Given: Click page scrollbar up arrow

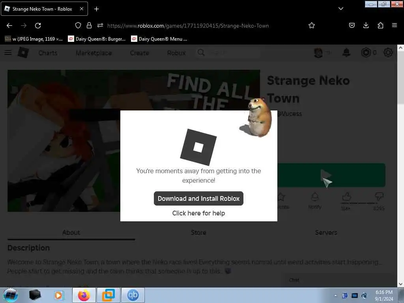Looking at the screenshot, I should tap(400, 48).
